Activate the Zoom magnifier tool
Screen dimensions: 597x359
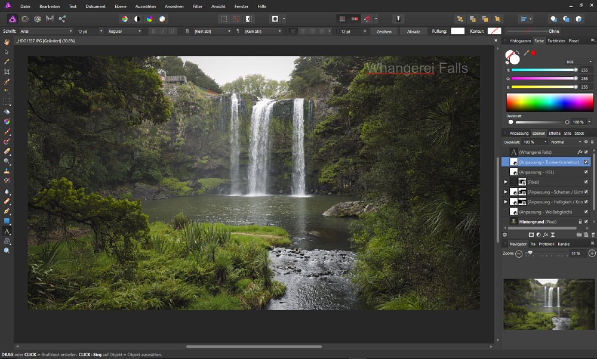pos(7,251)
